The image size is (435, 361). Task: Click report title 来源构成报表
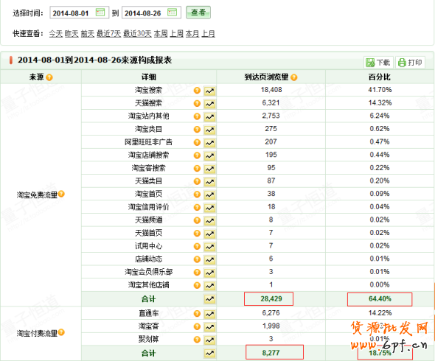pyautogui.click(x=146, y=60)
